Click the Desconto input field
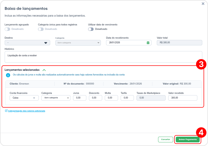 (x=95, y=98)
